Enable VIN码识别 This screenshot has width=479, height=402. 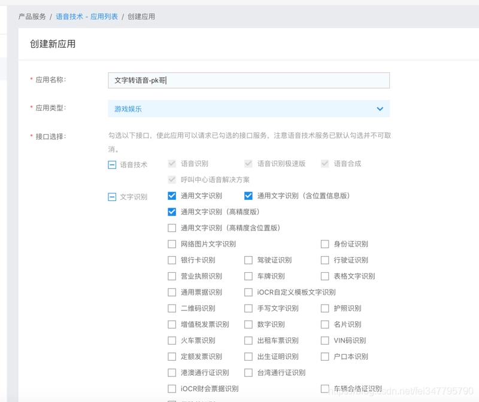click(323, 340)
